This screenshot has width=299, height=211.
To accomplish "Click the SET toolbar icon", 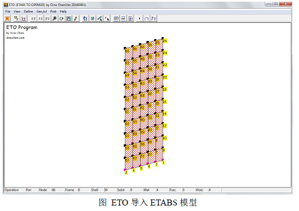I will pos(116,19).
